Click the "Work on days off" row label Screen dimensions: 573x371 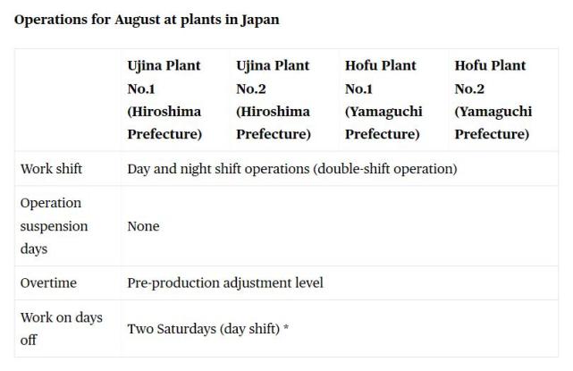click(x=61, y=328)
